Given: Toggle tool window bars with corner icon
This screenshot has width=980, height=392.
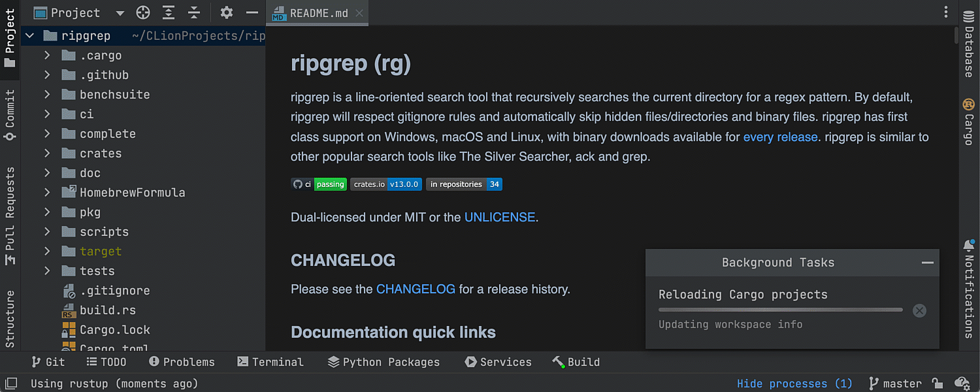Looking at the screenshot, I should pos(12,384).
